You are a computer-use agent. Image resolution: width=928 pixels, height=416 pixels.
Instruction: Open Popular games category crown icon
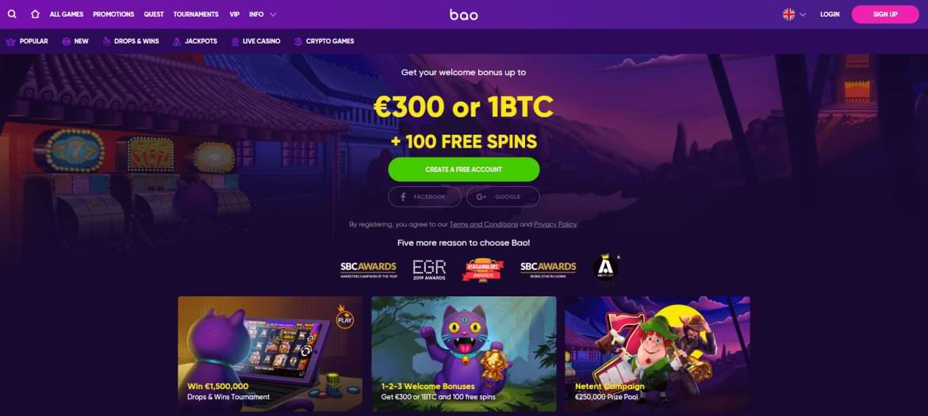tap(10, 41)
